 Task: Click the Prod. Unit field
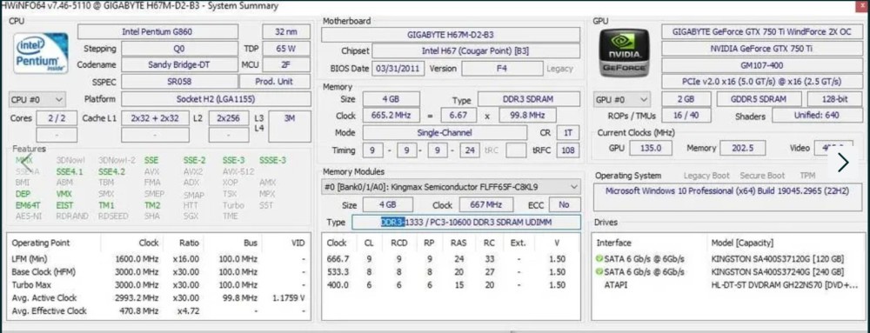tap(275, 82)
